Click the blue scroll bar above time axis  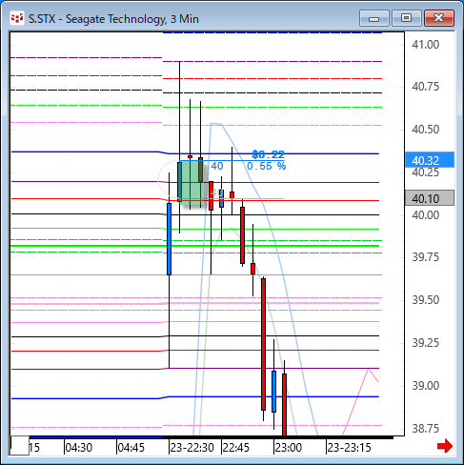coord(96,437)
